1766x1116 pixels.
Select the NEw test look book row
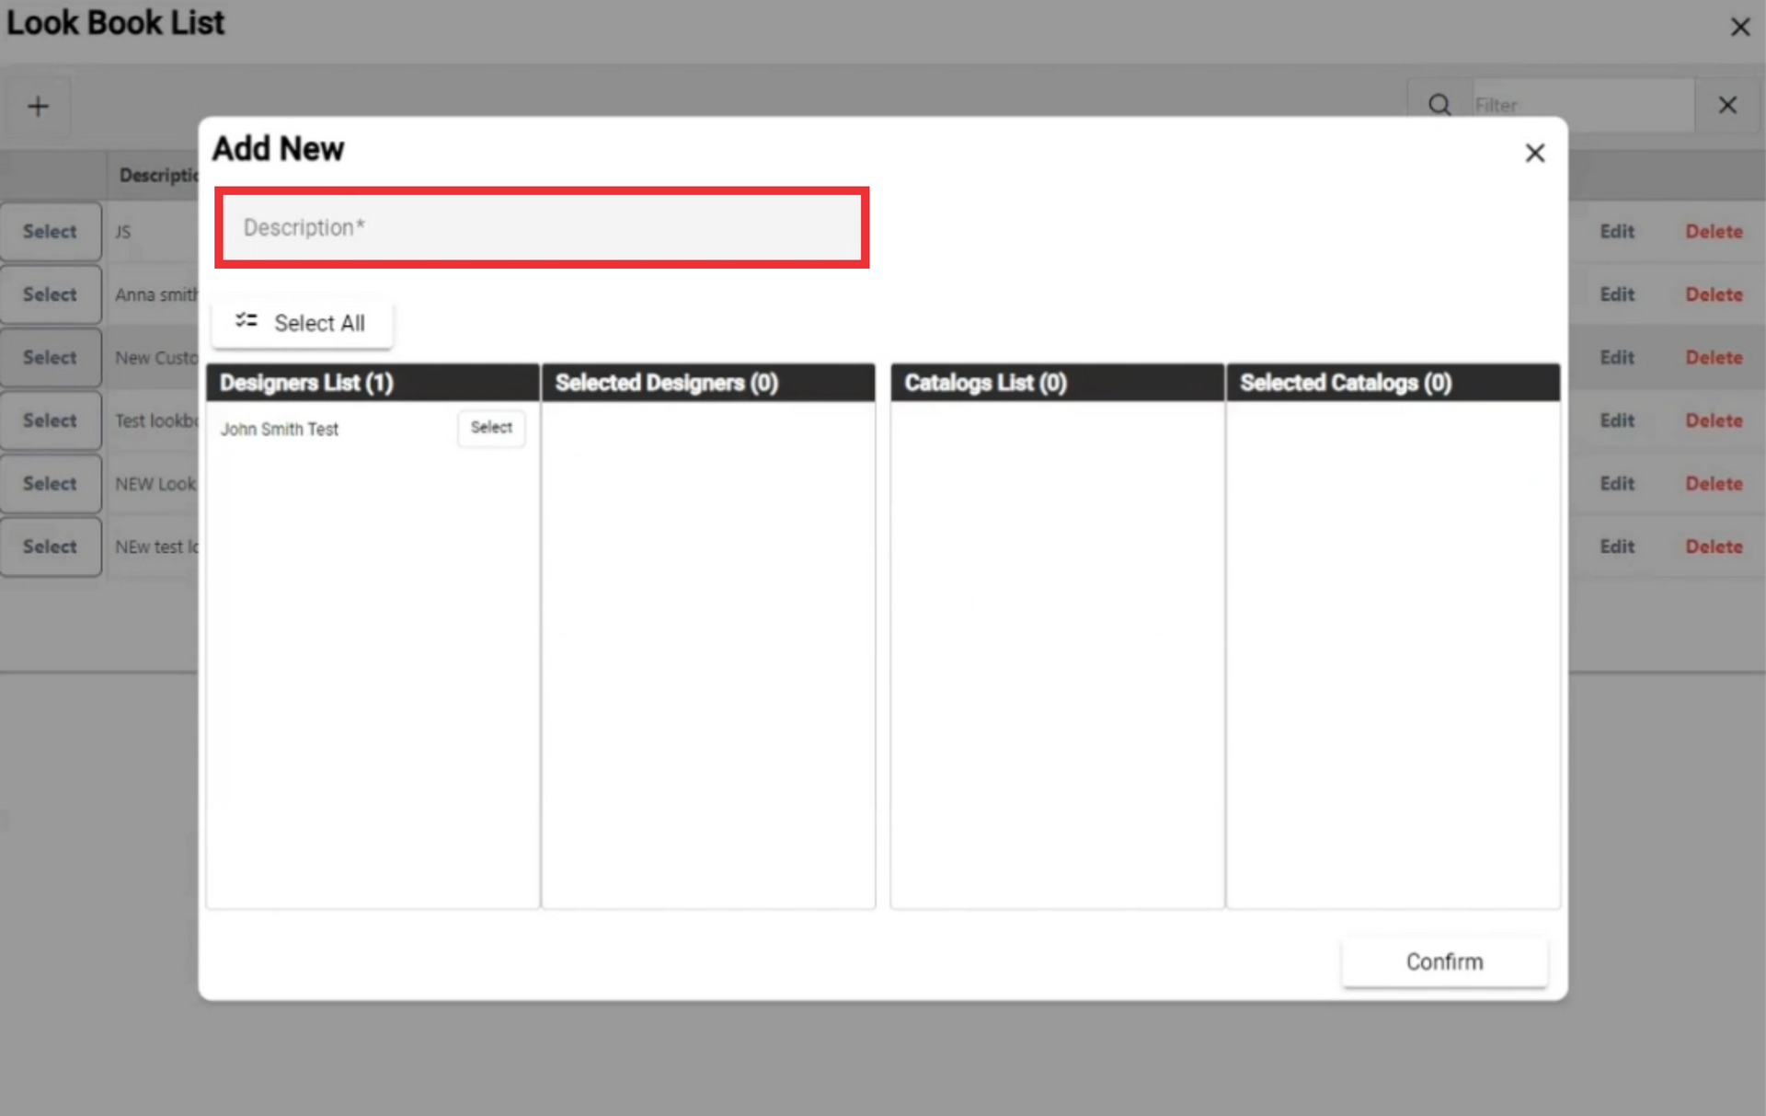coord(51,546)
